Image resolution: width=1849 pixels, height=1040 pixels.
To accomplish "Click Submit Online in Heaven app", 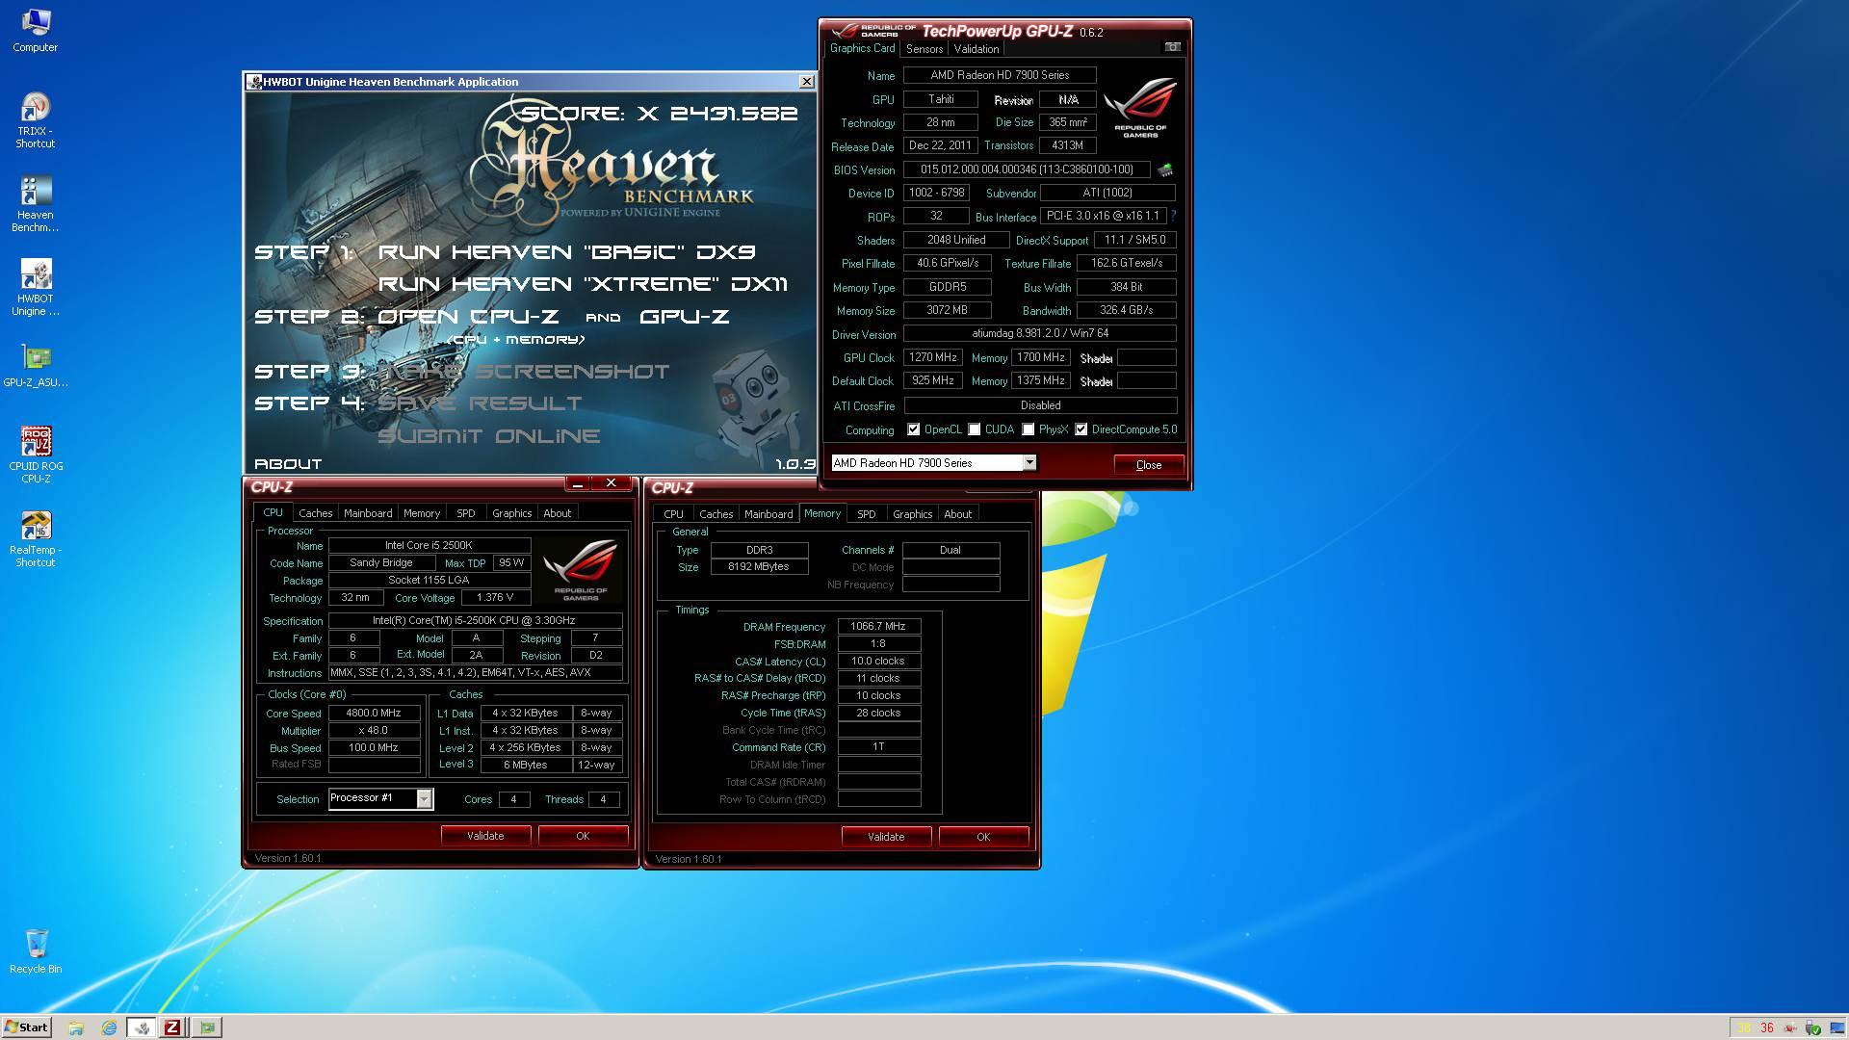I will (x=489, y=436).
